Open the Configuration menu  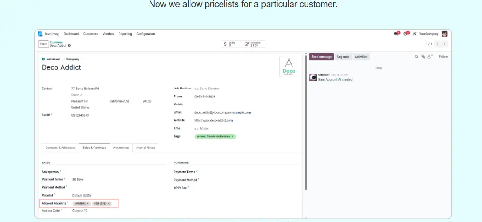[146, 34]
